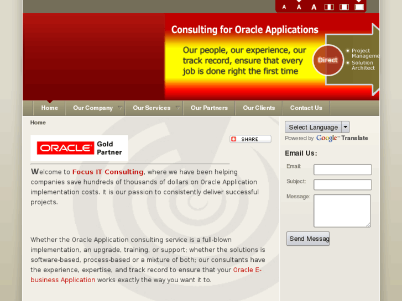Select the largest font size A icon

pos(314,7)
